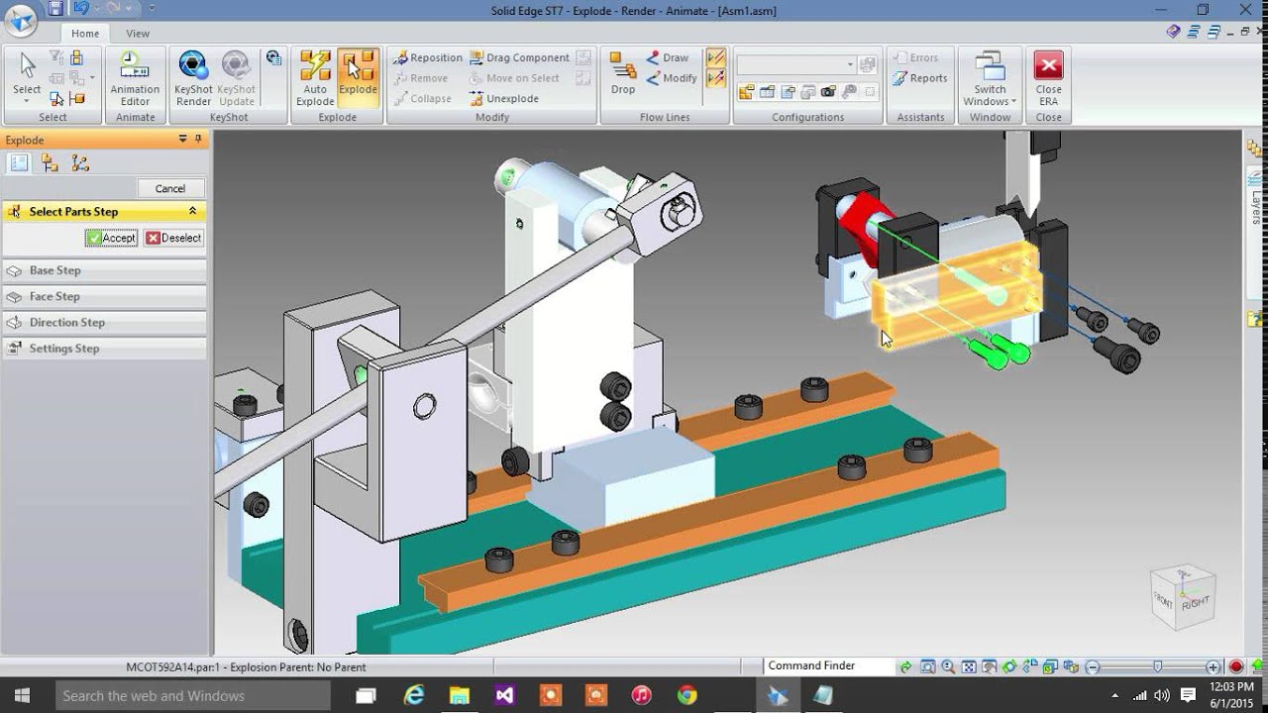Viewport: 1268px width, 713px height.
Task: Click first display configurations icon
Action: pos(745,92)
